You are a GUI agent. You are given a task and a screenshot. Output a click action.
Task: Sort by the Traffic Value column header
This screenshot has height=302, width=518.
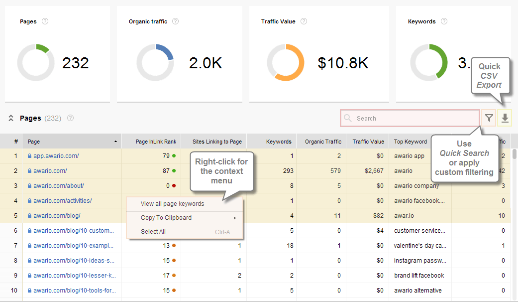point(368,142)
